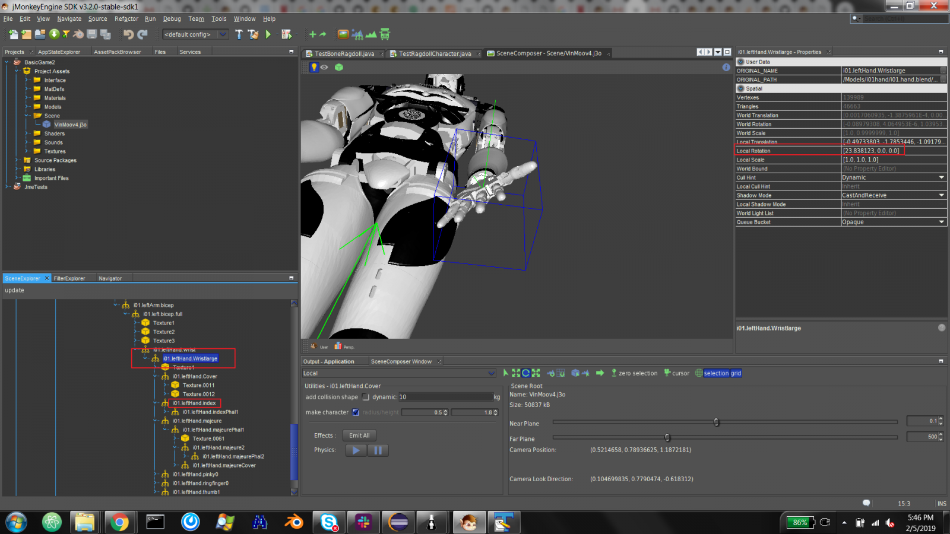Choose the move tool in SceneComposer Window
Screen dimensions: 950x534
(516, 373)
